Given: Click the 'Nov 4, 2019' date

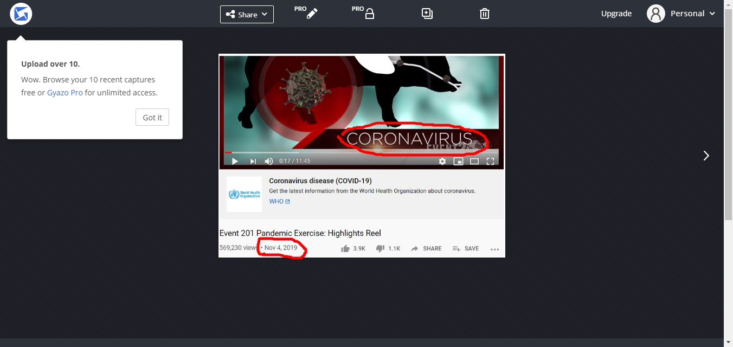Looking at the screenshot, I should (x=281, y=248).
